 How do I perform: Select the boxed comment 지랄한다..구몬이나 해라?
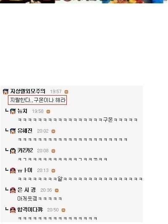(37, 100)
